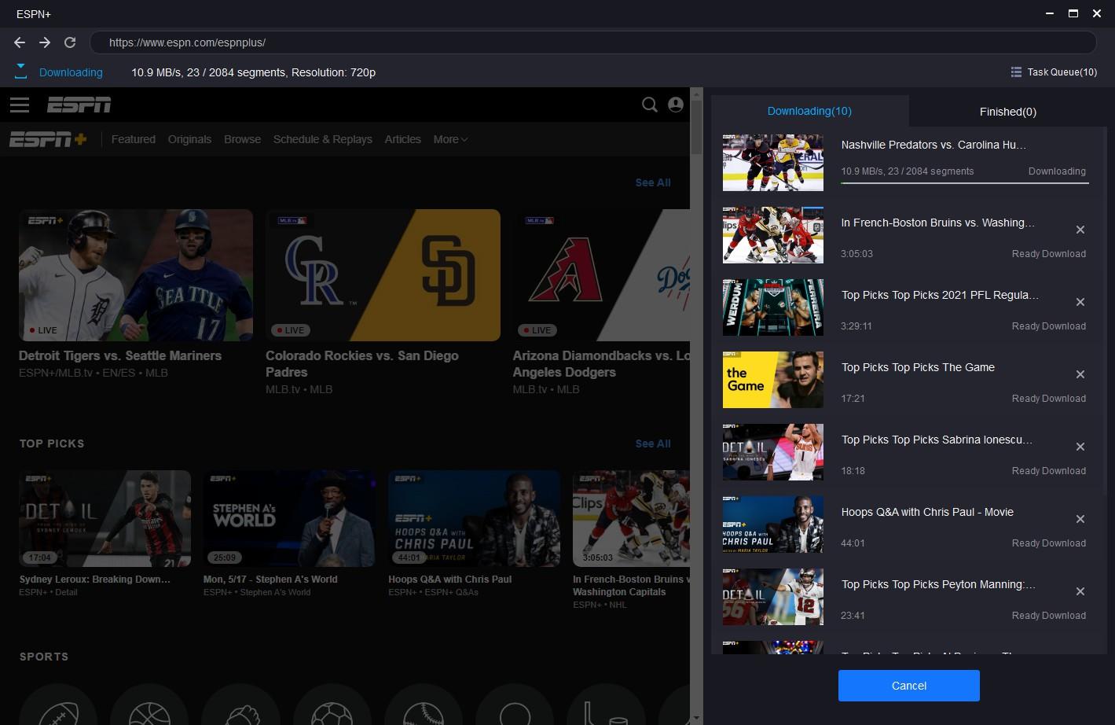Remove Peyton Manning task from queue
Viewport: 1115px width, 725px height.
(x=1080, y=591)
